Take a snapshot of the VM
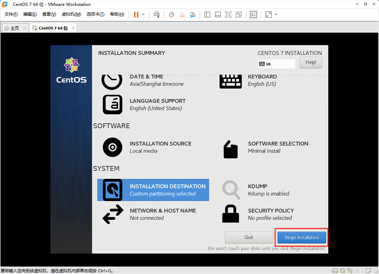The width and height of the screenshot is (379, 274). coord(171,15)
